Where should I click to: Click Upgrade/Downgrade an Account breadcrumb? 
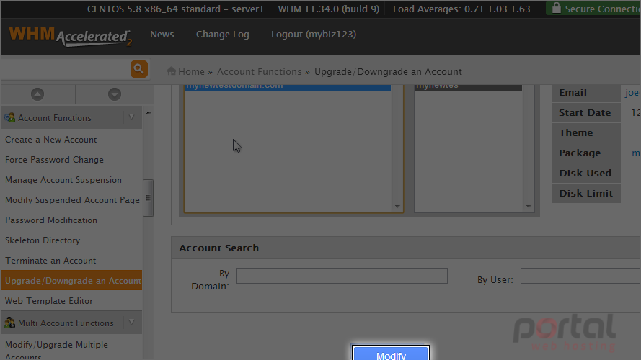pos(388,71)
